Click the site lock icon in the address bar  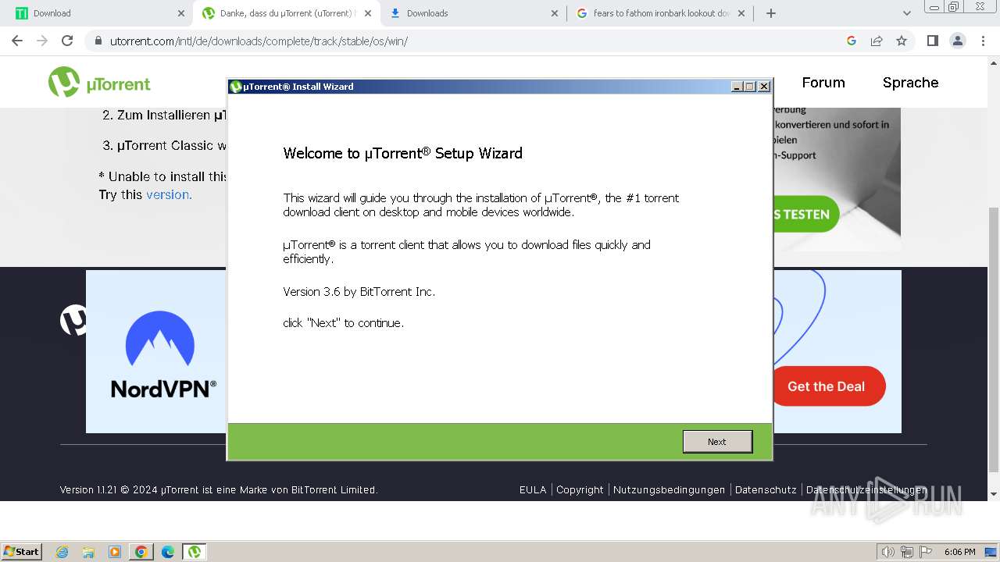coord(98,41)
